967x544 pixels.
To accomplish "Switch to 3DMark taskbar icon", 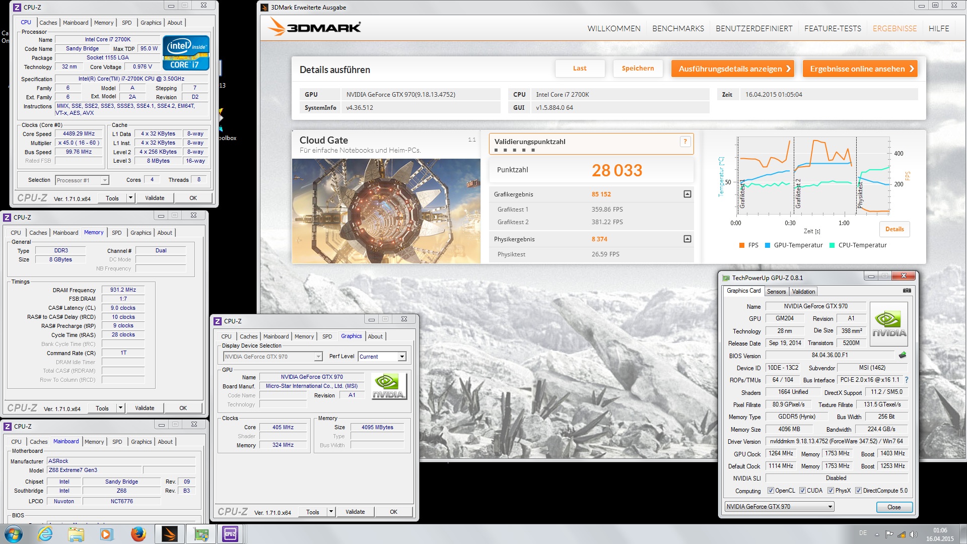I will coord(169,534).
